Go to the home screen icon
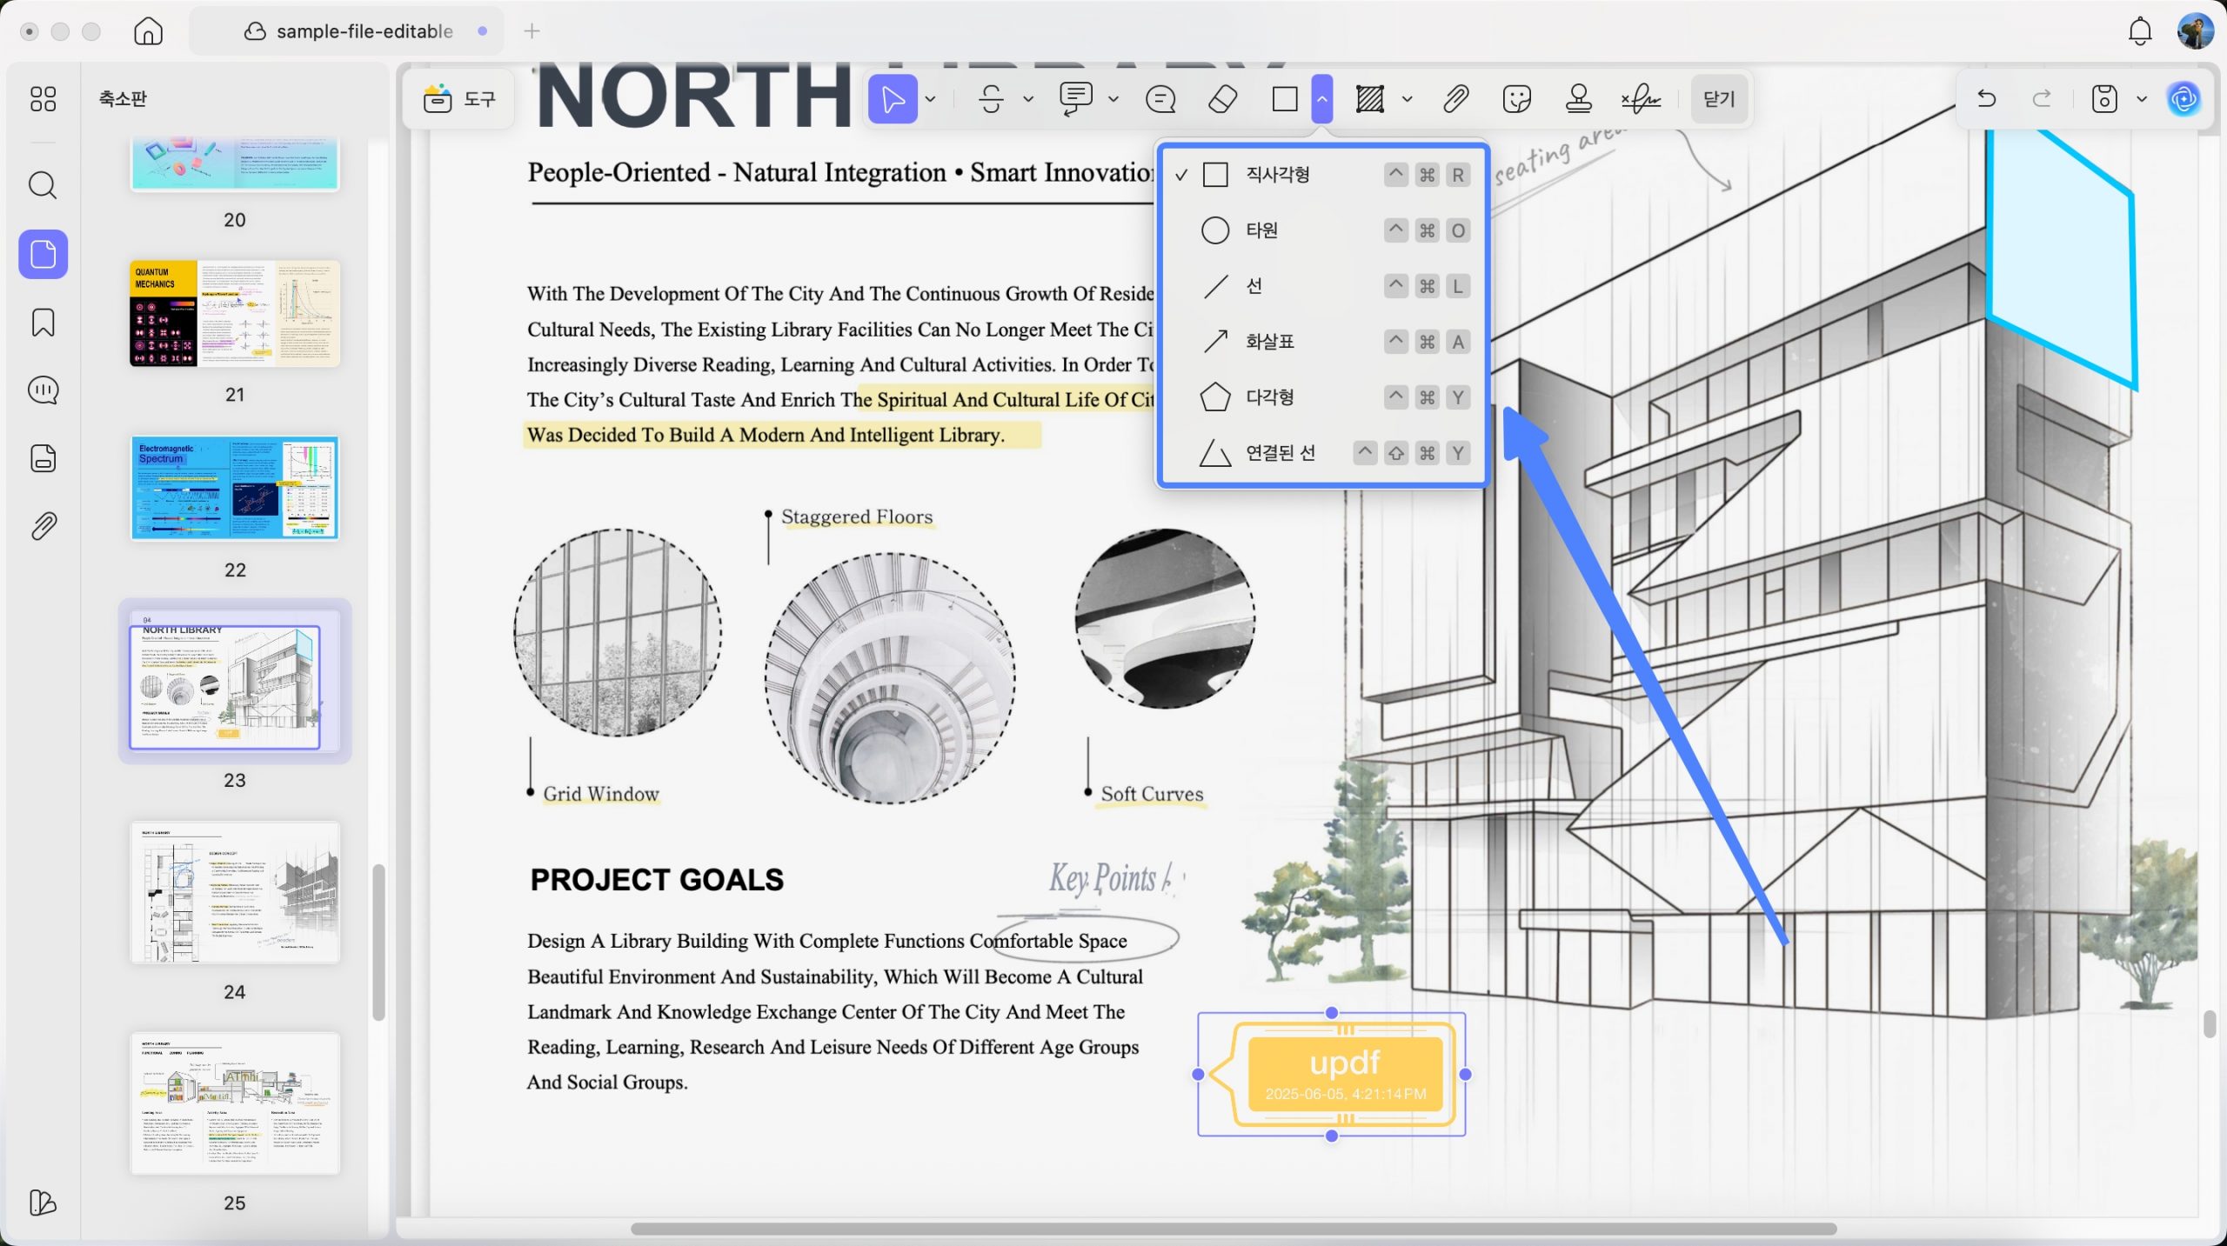Screen dimensions: 2227x1246 tap(148, 31)
